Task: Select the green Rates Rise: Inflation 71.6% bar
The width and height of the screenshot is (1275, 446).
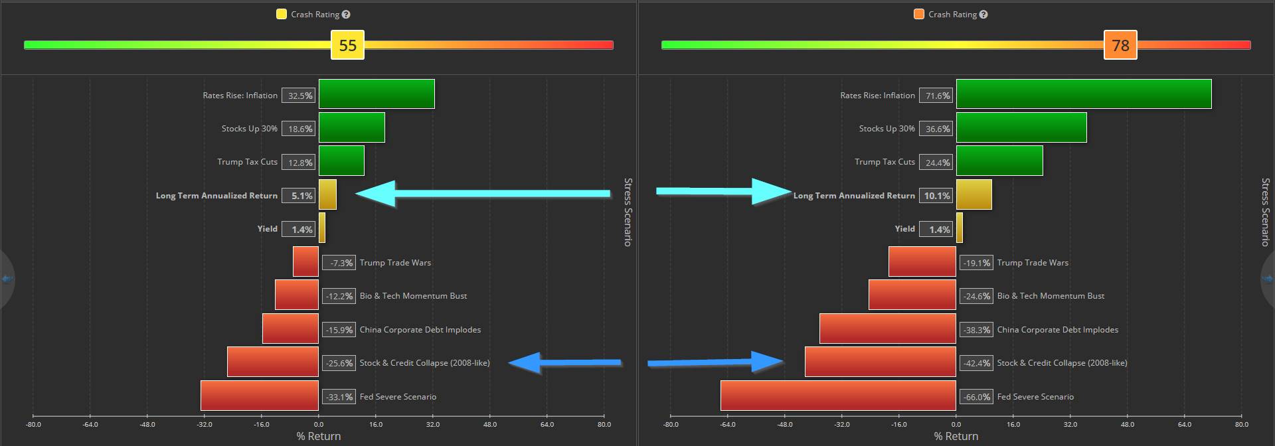Action: point(1083,94)
